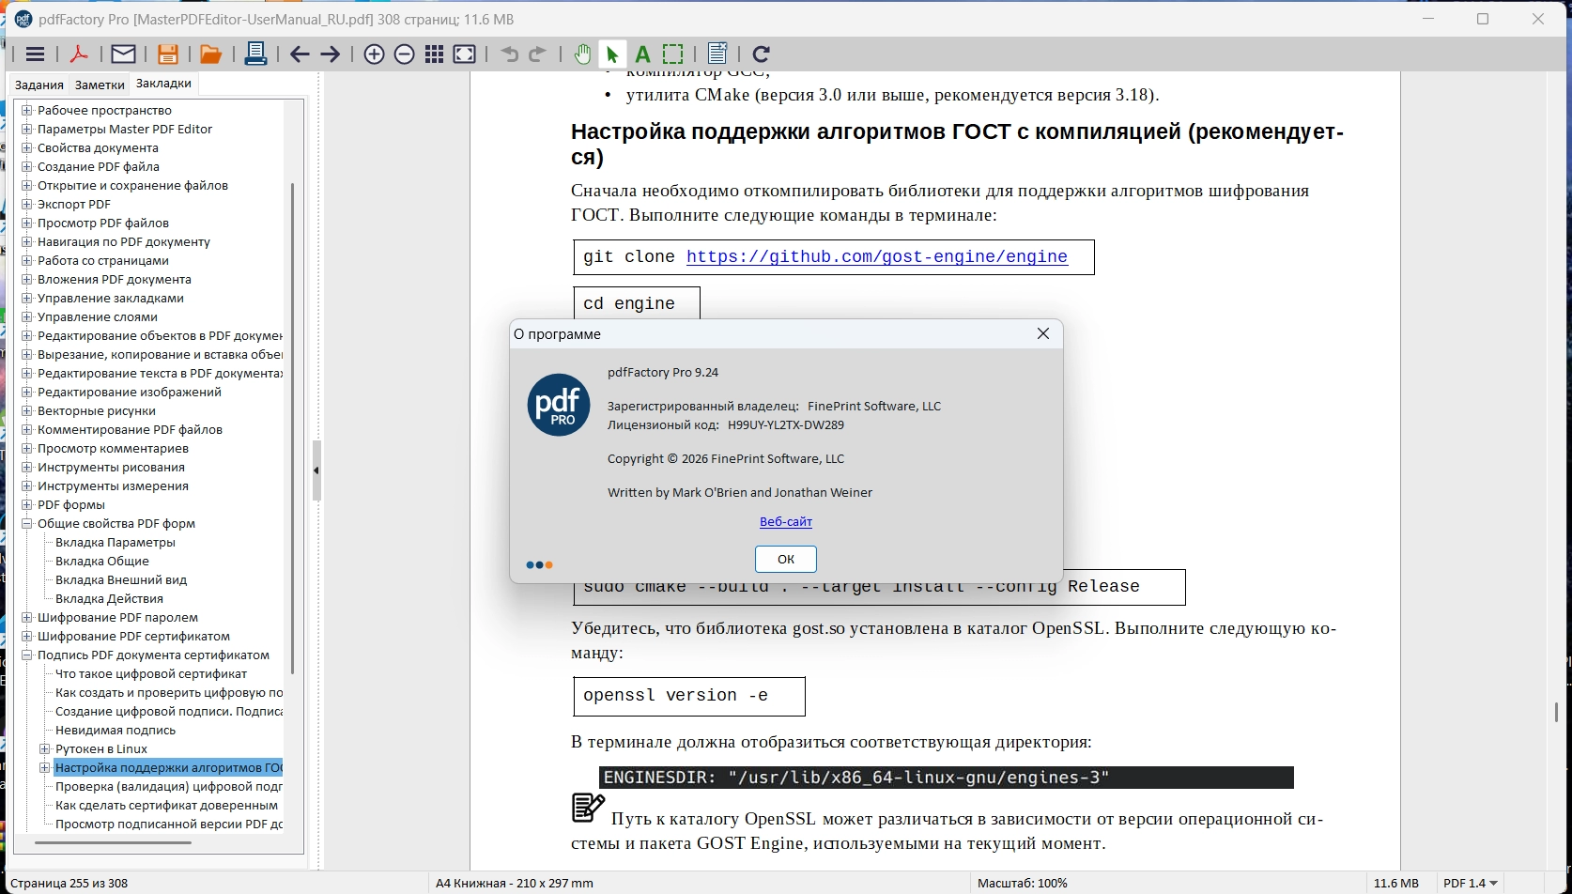Select the Вкладка Внешний вид bookmark
Image resolution: width=1572 pixels, height=894 pixels.
click(121, 580)
